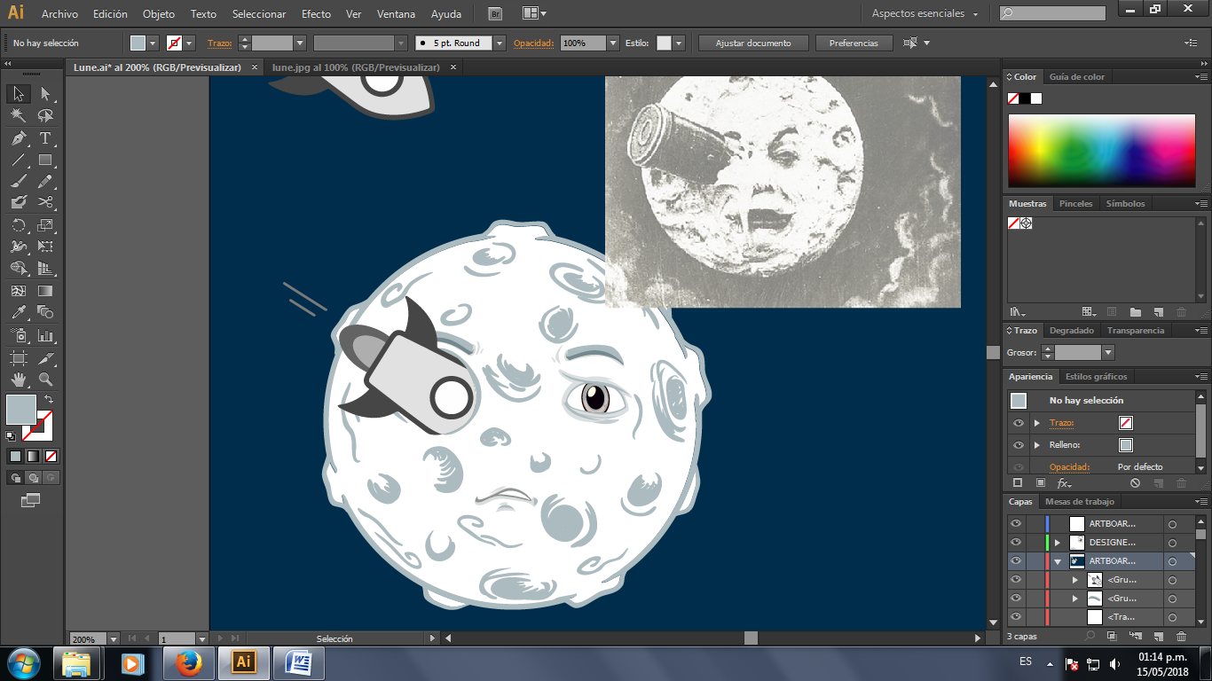Swap fill and stroke arrow icon

click(x=49, y=400)
